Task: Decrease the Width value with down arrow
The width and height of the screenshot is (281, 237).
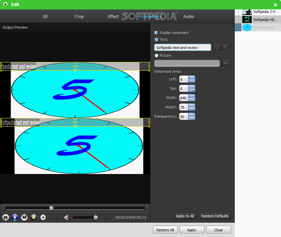Action: pos(192,99)
